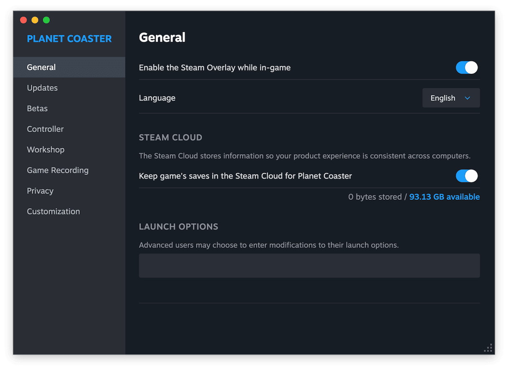The image size is (508, 370).
Task: Click the Language setting row label
Action: point(157,98)
